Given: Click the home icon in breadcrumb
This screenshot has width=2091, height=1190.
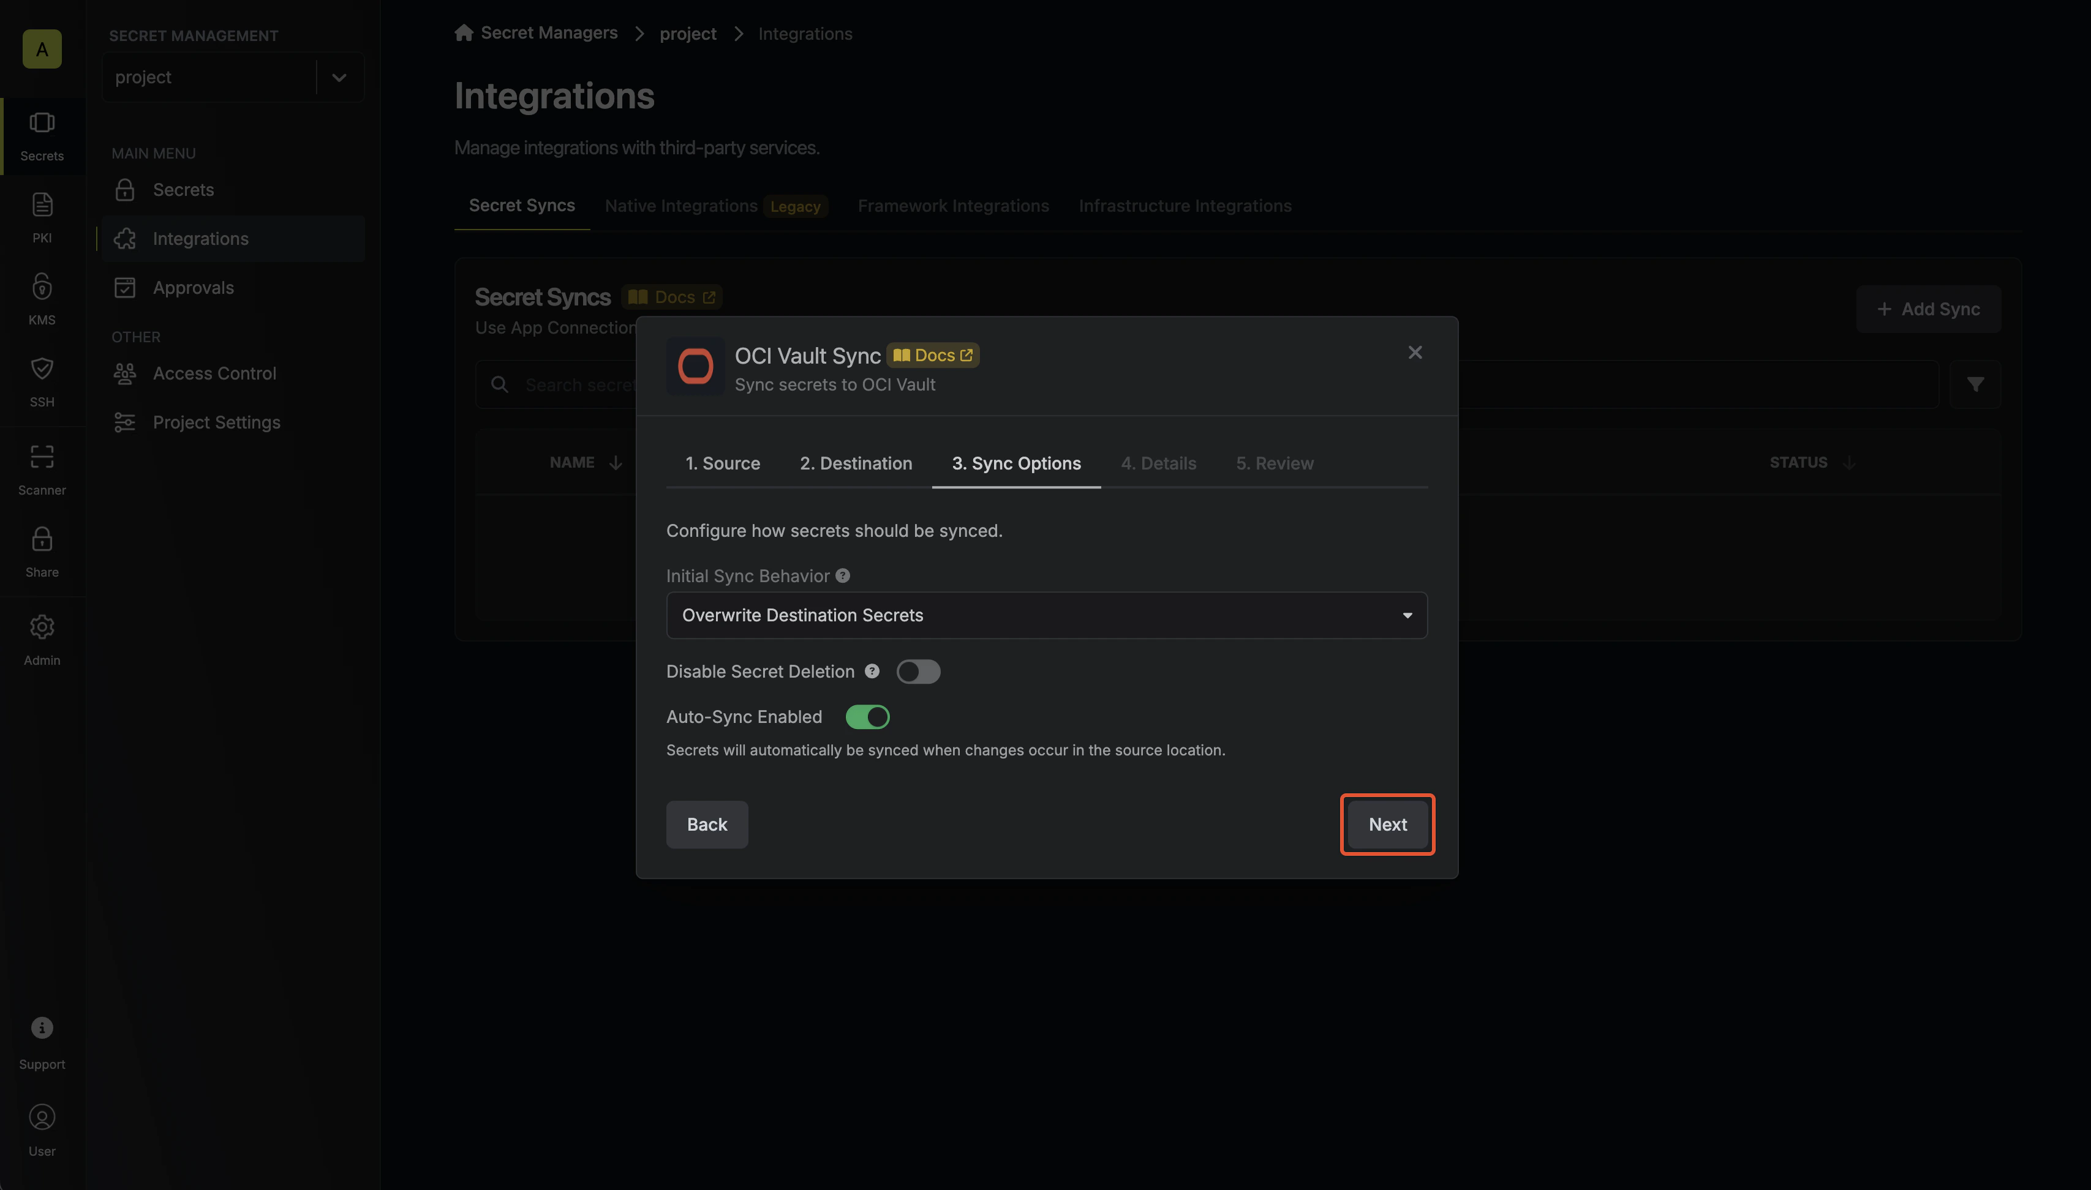Looking at the screenshot, I should tap(464, 32).
